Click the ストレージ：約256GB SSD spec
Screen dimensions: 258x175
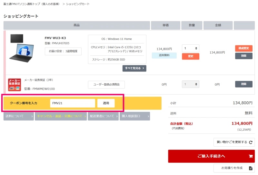(108, 60)
